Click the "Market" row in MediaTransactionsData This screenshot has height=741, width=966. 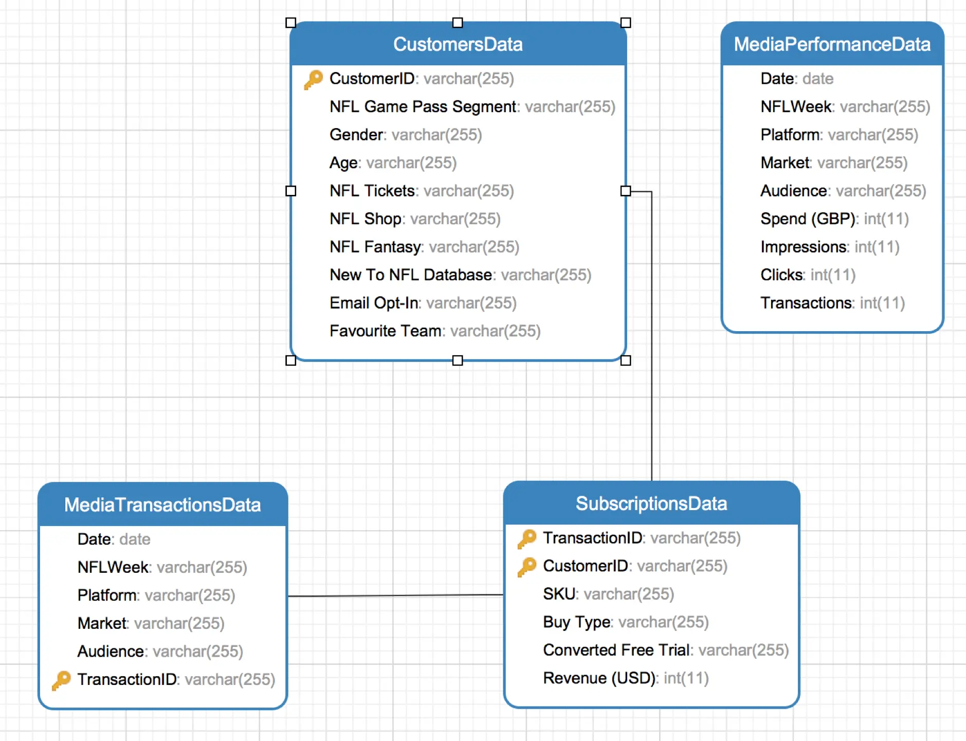pos(151,623)
